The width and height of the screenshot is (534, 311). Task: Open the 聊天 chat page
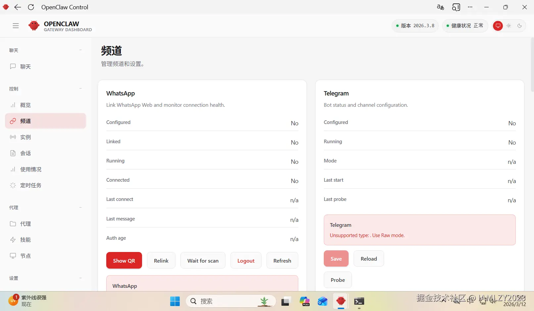[x=45, y=67]
